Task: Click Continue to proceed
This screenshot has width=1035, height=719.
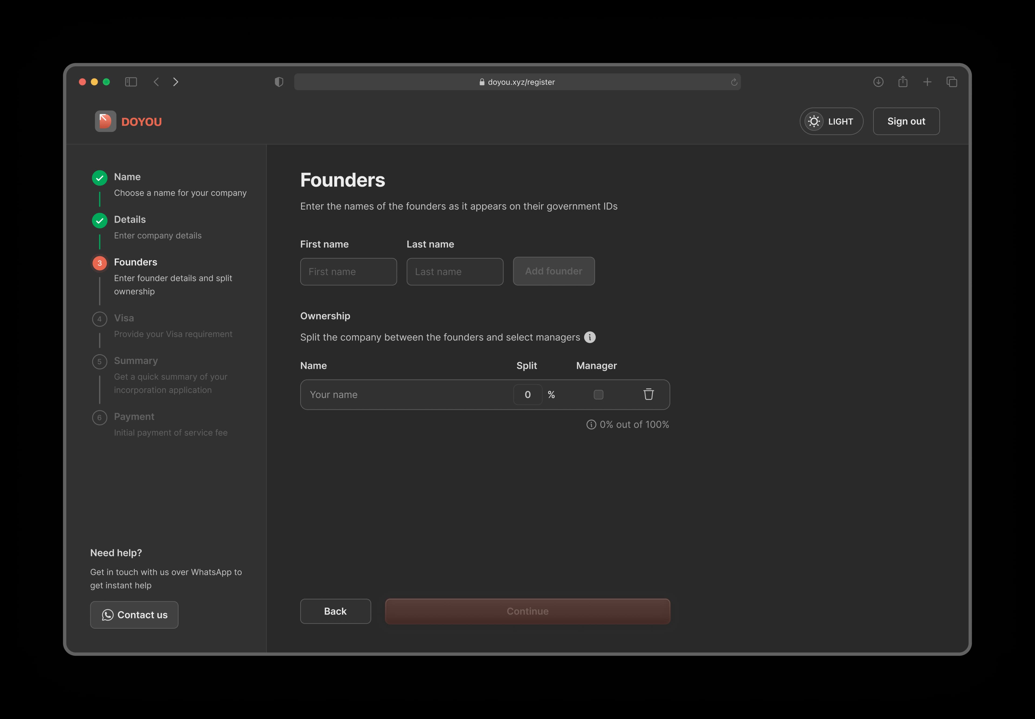Action: [527, 611]
